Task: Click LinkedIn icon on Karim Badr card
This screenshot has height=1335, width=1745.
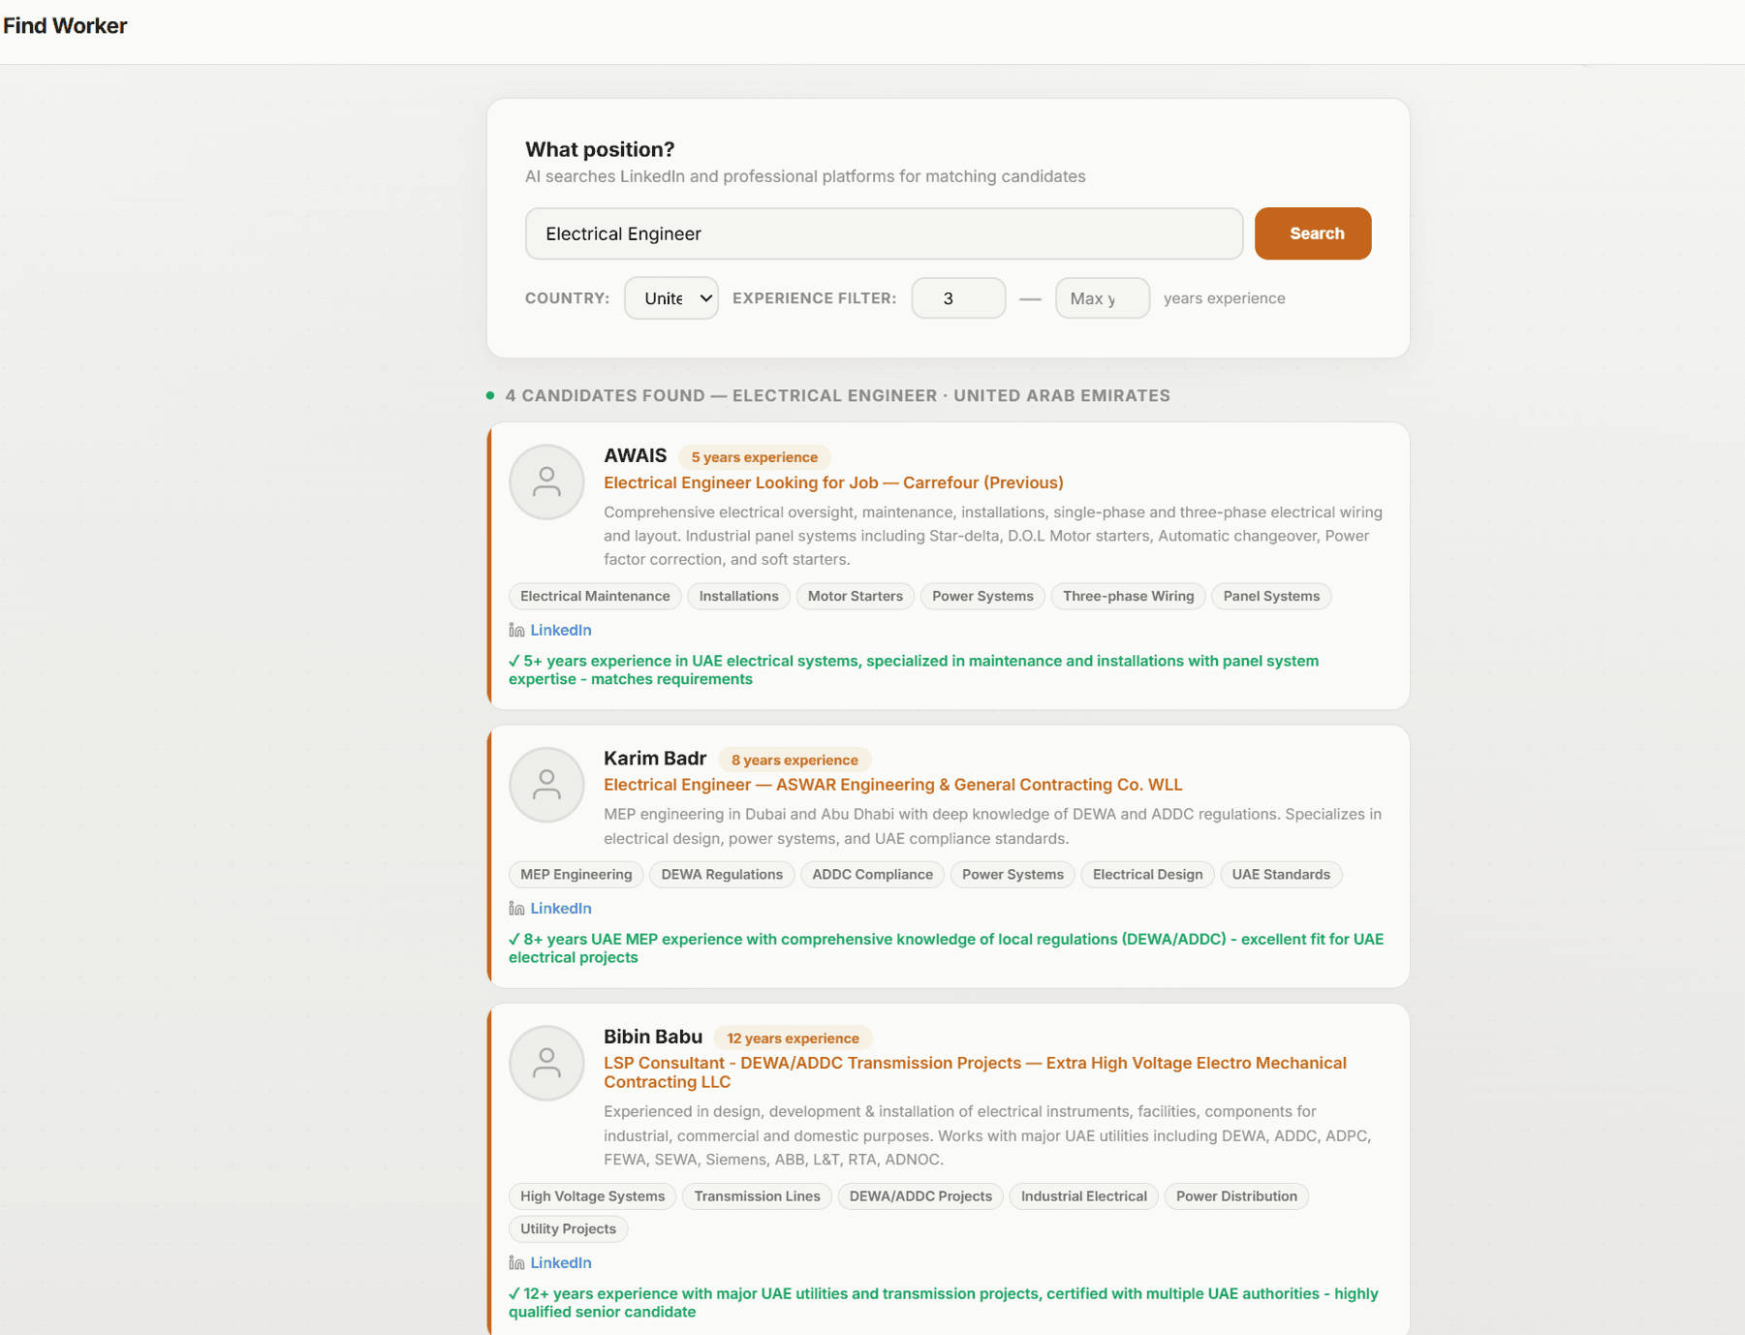Action: point(516,909)
